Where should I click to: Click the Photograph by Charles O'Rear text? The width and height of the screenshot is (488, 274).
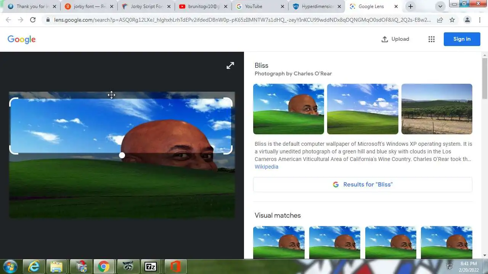293,74
